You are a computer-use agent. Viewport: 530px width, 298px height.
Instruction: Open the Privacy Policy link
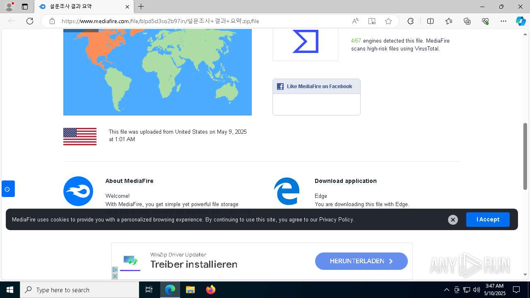[336, 220]
